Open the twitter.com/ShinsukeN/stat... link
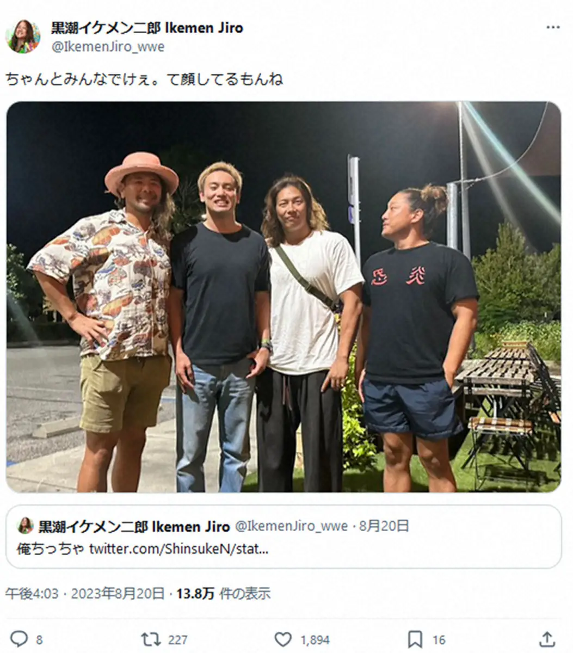Screen dimensions: 573x653 coord(179,549)
